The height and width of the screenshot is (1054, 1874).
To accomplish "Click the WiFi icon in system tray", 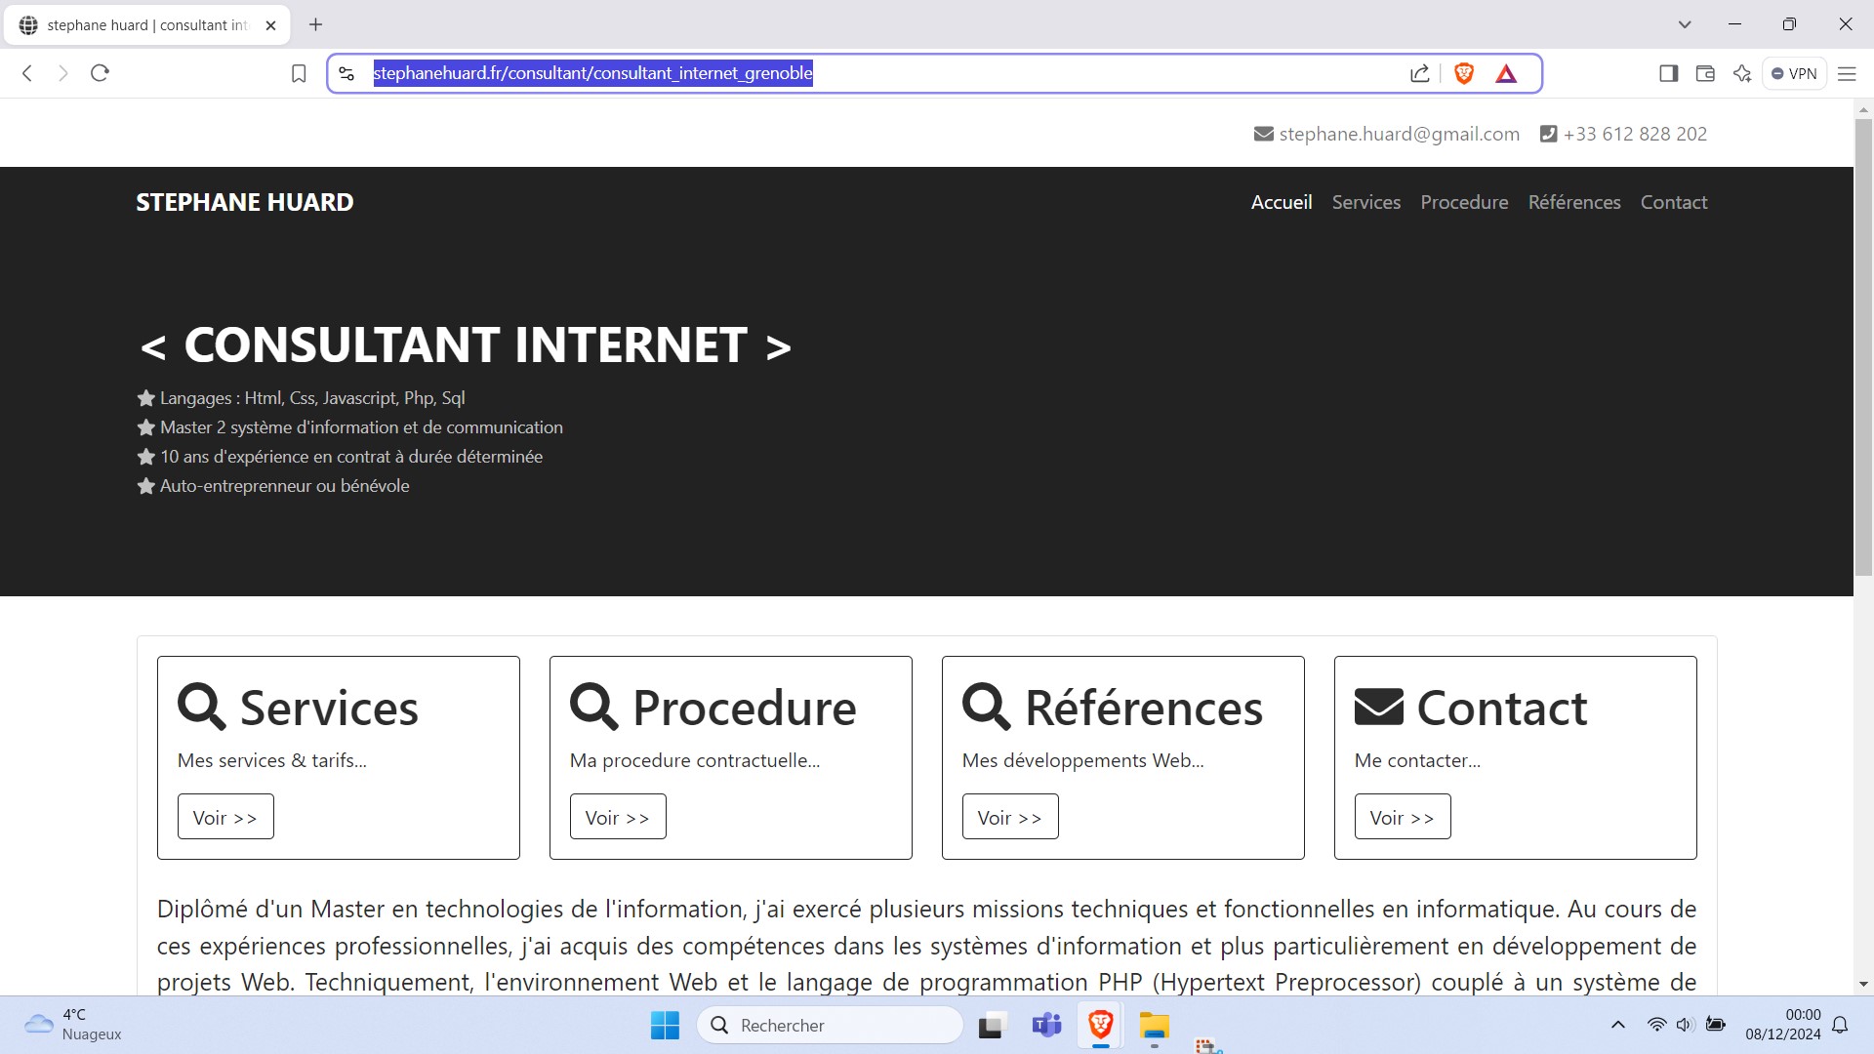I will (1650, 1025).
